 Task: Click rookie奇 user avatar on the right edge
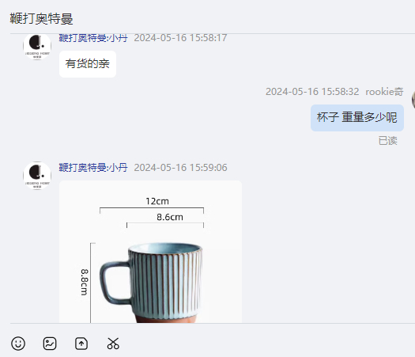(413, 100)
